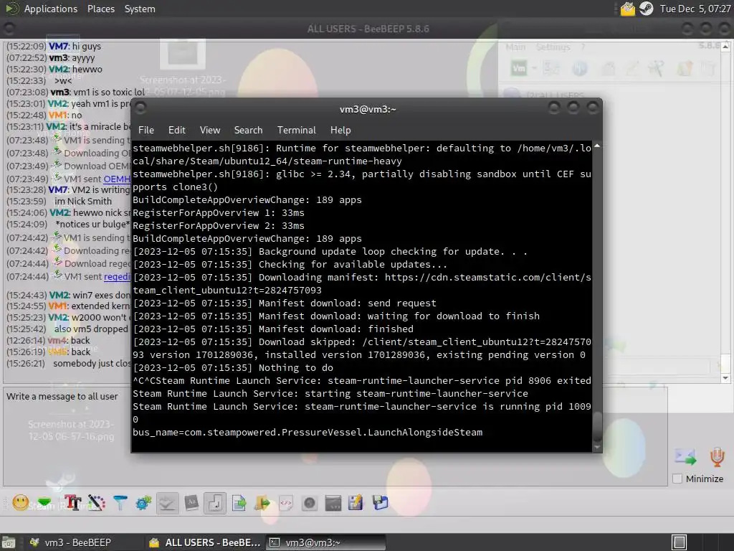Toggle spell checking checkmark icon

(167, 503)
